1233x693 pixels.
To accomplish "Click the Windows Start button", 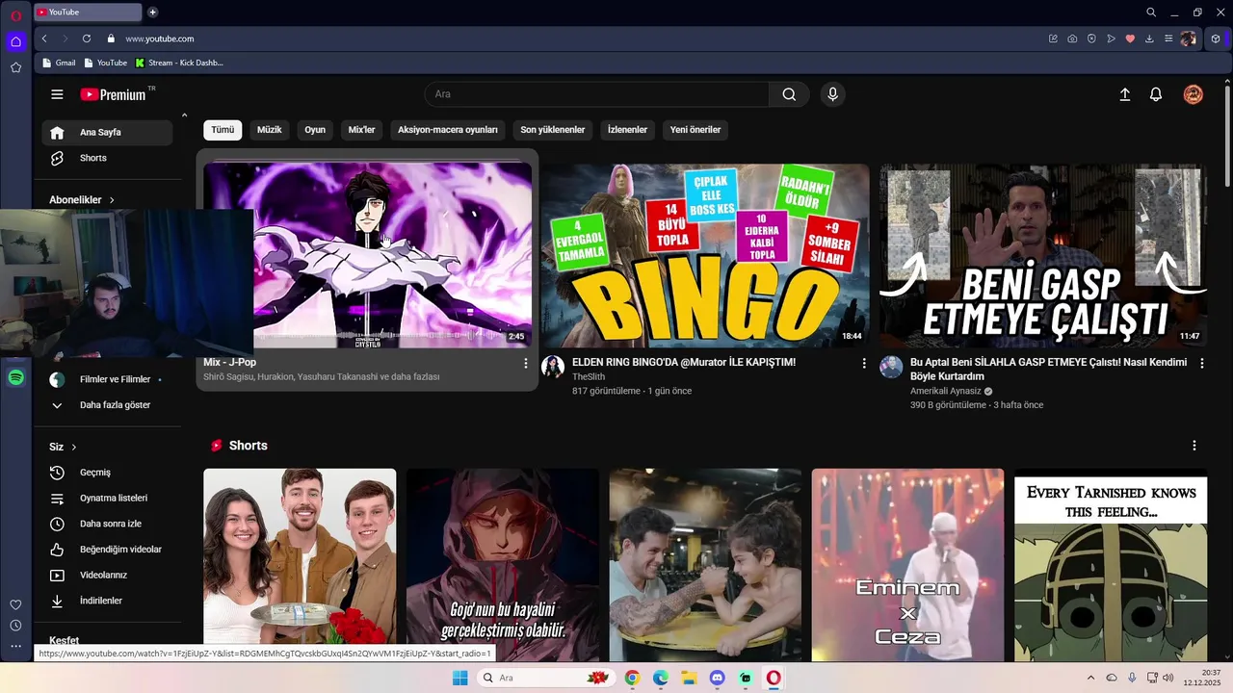I will [x=459, y=678].
